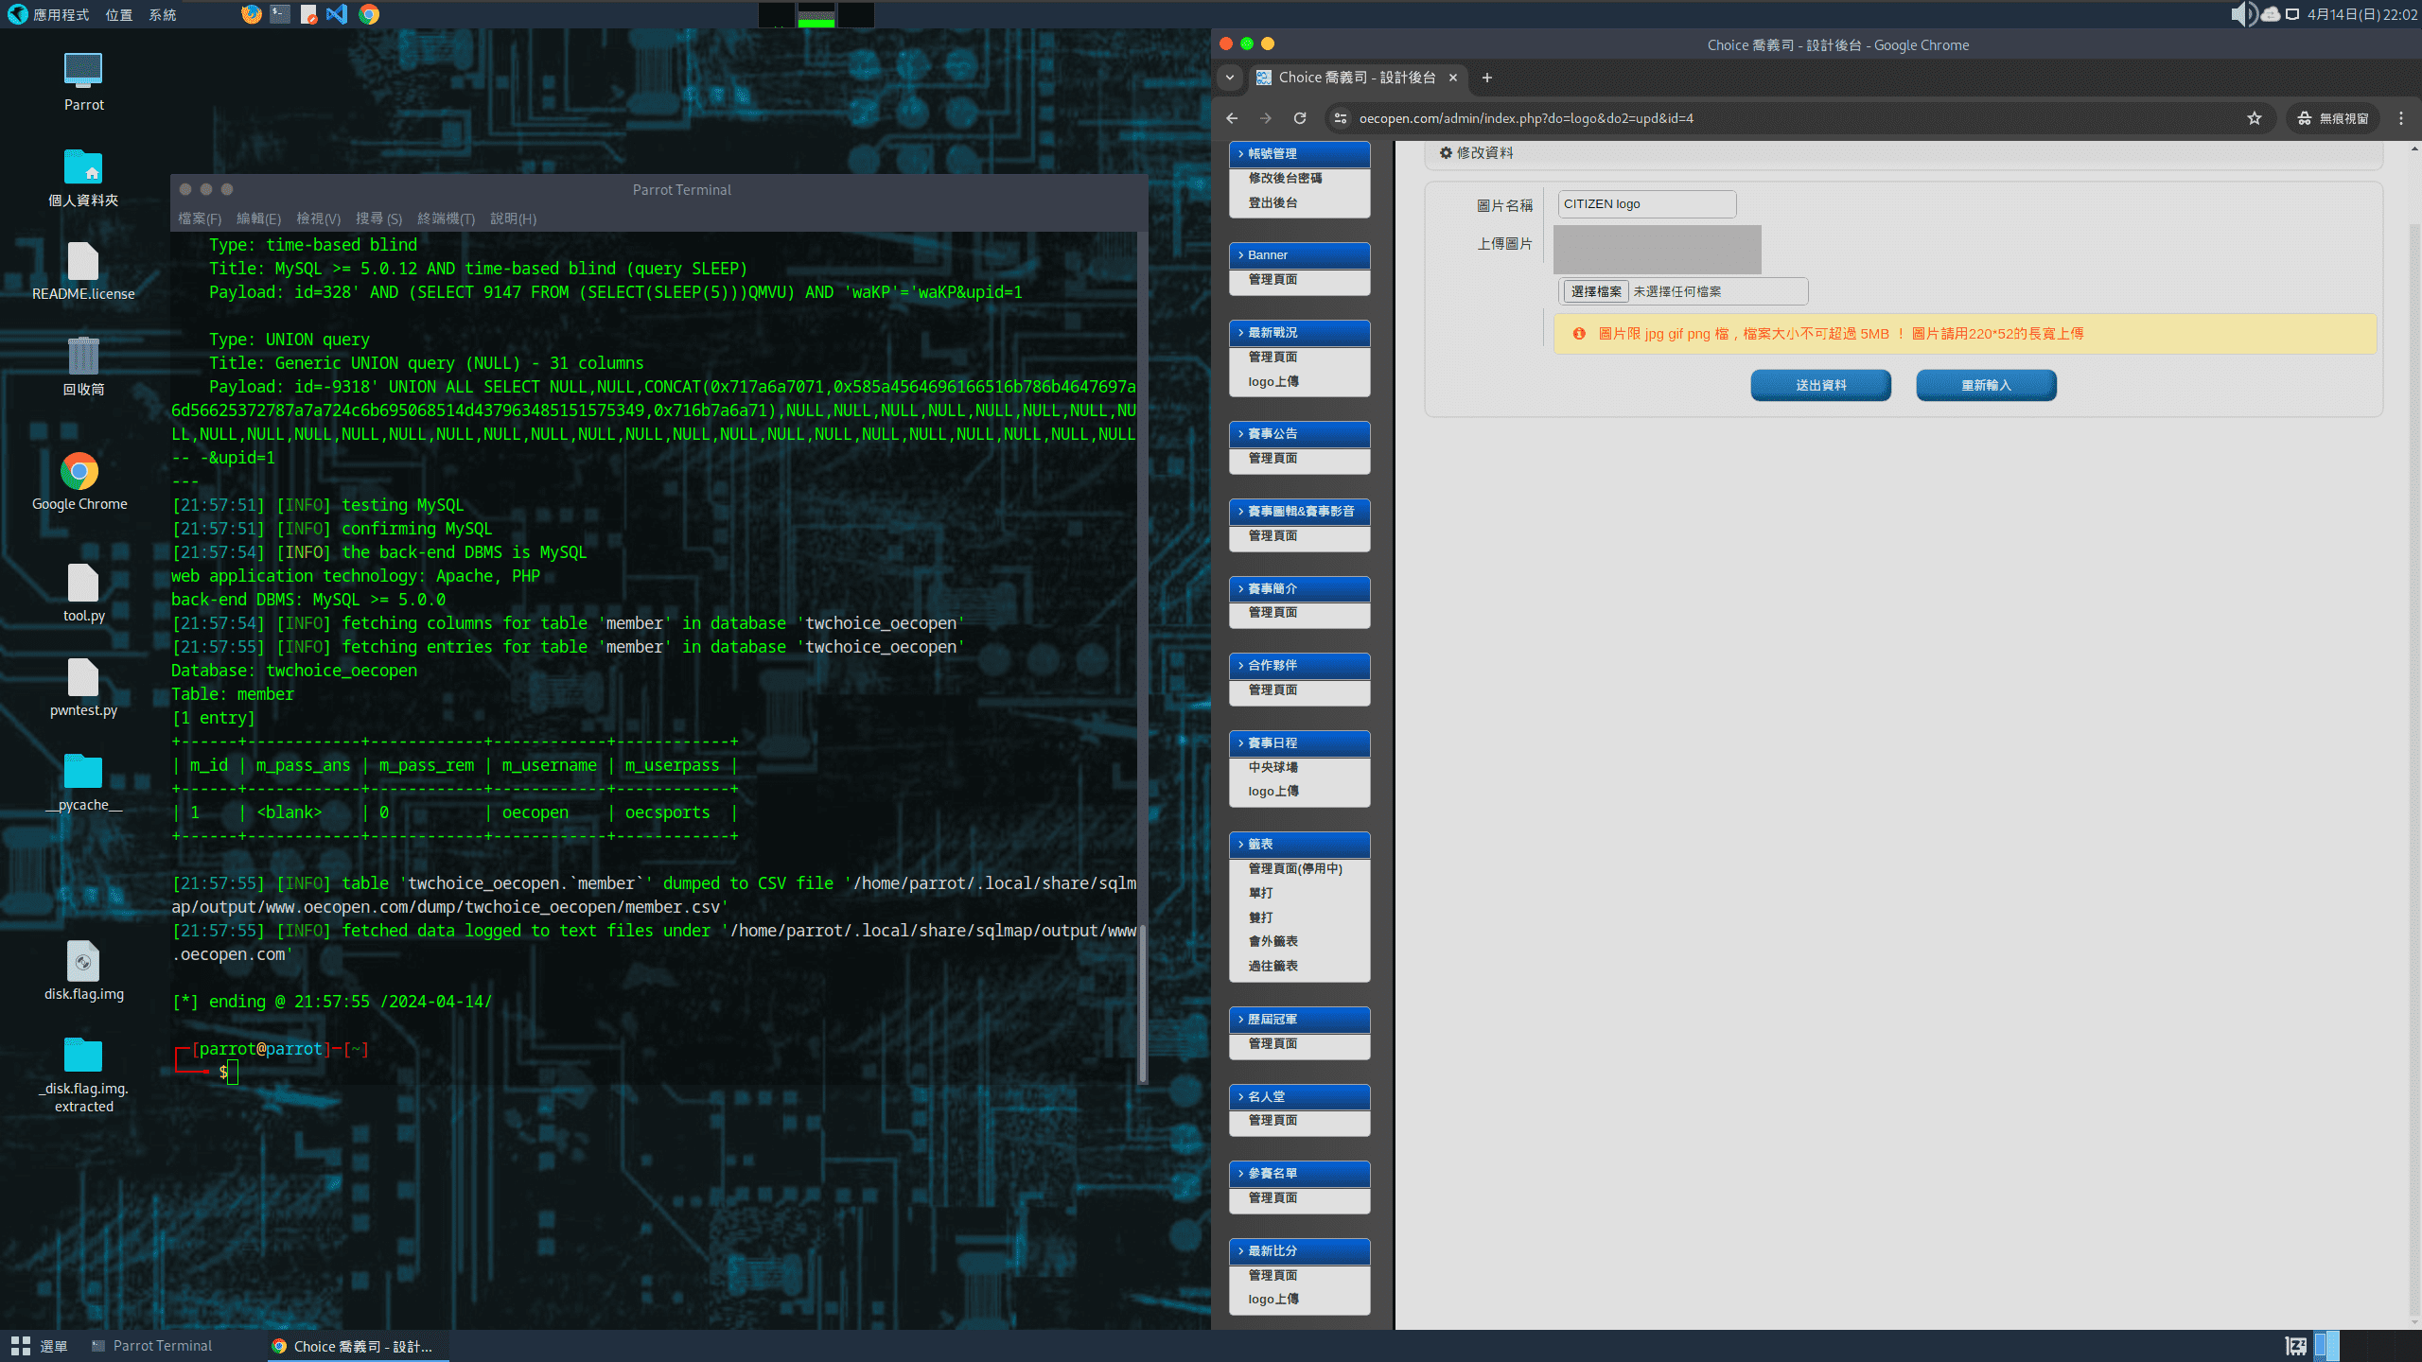Select README.license file on desktop
The image size is (2422, 1362).
pyautogui.click(x=83, y=271)
